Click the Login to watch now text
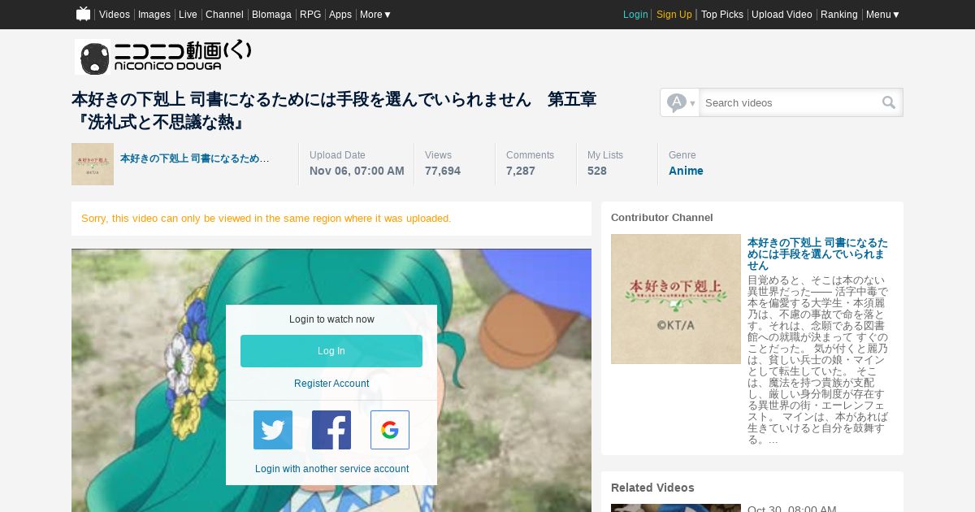Screen dimensions: 975x512 (x=331, y=319)
